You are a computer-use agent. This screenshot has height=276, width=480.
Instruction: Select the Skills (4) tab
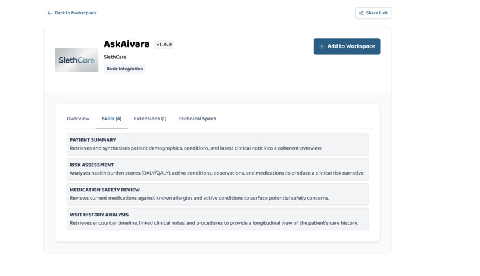tap(111, 119)
